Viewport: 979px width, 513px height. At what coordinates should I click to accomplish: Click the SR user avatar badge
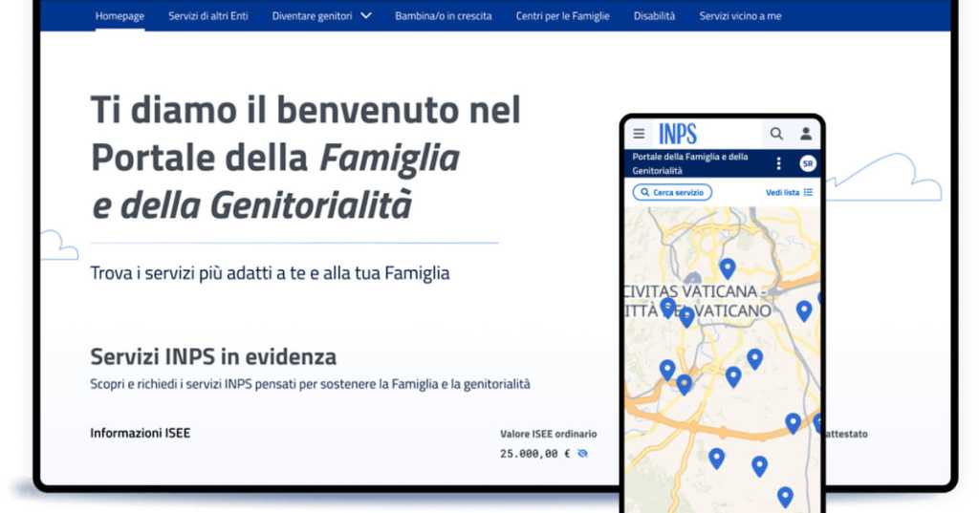point(807,163)
